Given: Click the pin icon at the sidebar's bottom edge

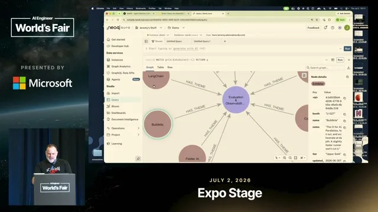Looking at the screenshot, I should [138, 158].
